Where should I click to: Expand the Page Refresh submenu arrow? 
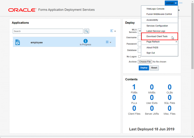pyautogui.click(x=176, y=42)
